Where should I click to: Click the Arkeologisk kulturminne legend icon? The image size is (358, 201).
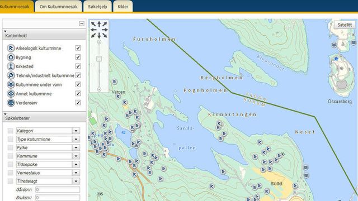tap(11, 48)
